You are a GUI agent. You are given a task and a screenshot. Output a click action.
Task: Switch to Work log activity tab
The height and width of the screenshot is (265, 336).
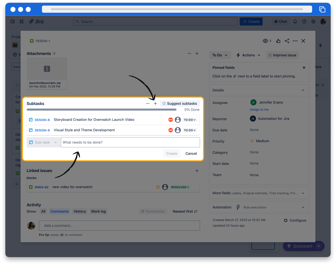[x=98, y=211]
